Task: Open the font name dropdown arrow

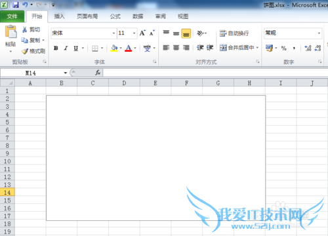Action: pyautogui.click(x=113, y=33)
